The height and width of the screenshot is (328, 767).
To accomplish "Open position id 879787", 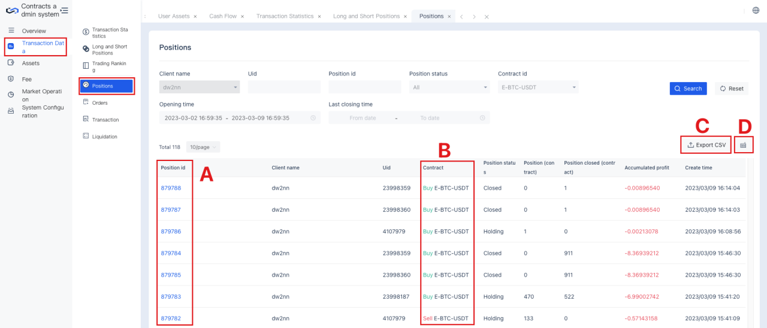I will (171, 209).
